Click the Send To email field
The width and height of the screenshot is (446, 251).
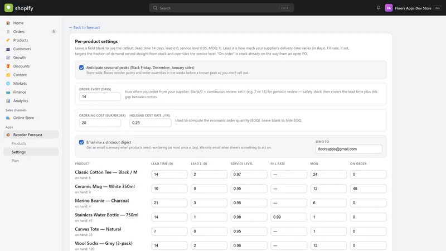point(349,149)
